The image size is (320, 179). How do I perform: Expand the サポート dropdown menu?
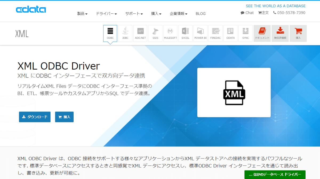134,14
